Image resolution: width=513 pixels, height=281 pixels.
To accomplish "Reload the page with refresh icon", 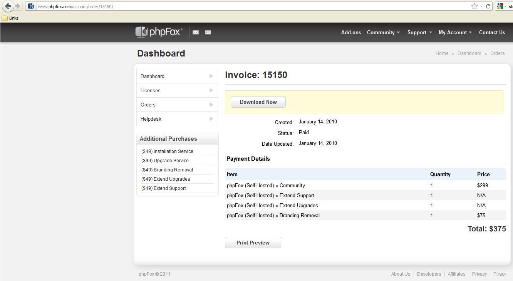I will click(x=488, y=6).
